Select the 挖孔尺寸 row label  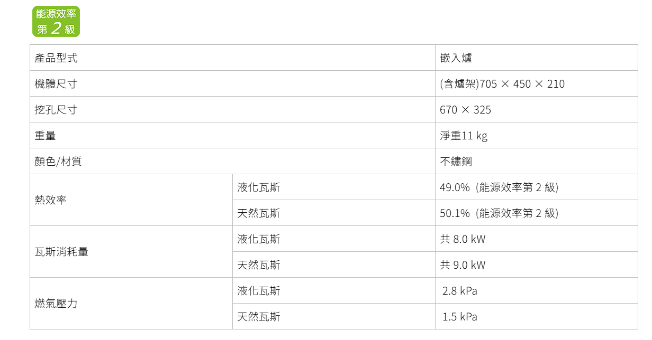pyautogui.click(x=232, y=109)
